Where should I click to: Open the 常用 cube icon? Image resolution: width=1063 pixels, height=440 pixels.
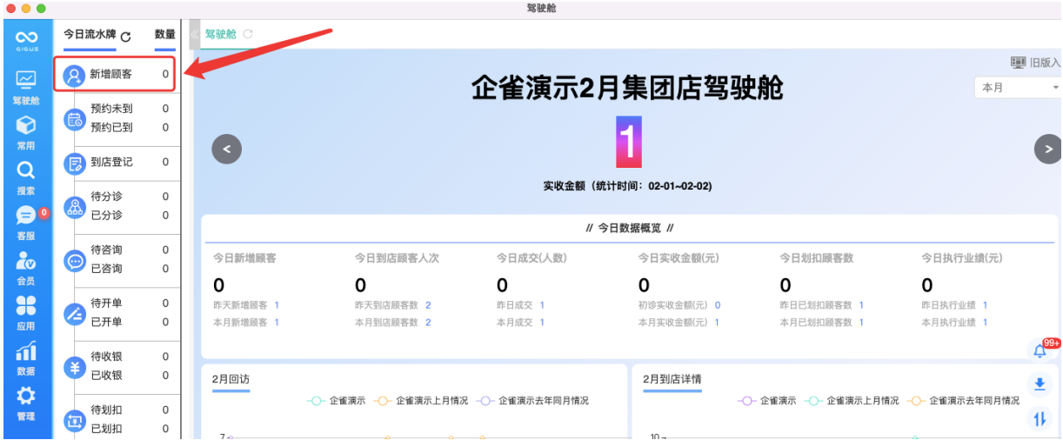pyautogui.click(x=26, y=125)
